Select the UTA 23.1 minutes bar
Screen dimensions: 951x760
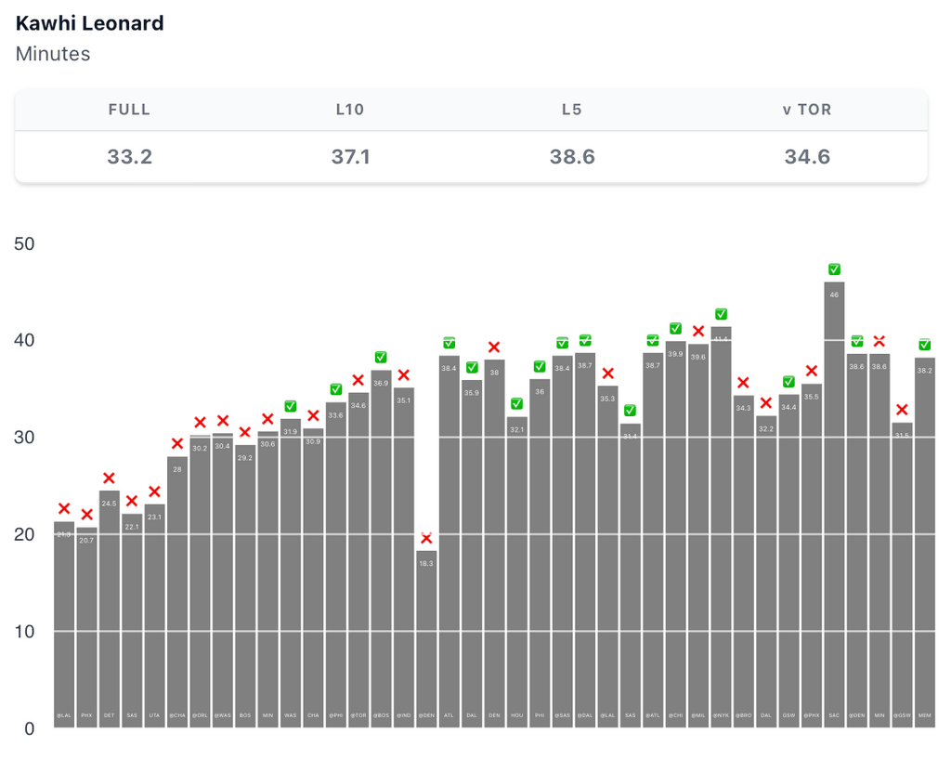pos(154,613)
